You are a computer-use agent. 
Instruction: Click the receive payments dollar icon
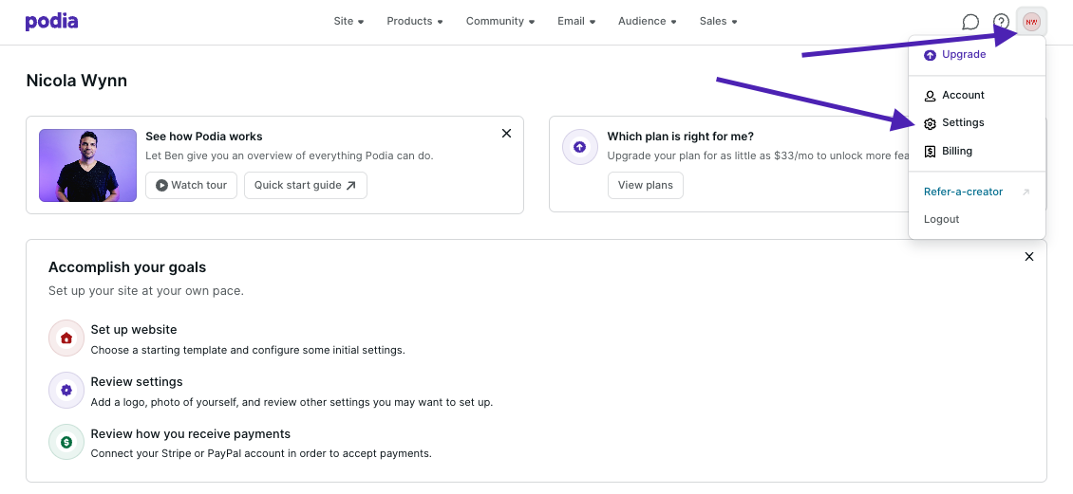(66, 442)
